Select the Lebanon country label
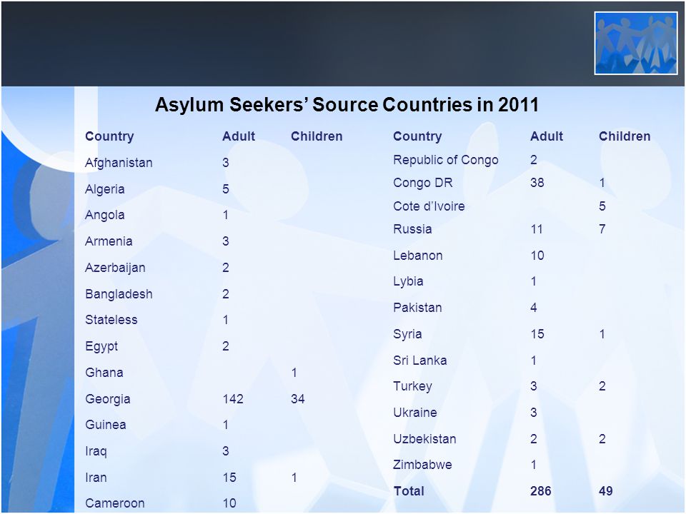Viewport: 686px width, 514px height. (x=418, y=256)
